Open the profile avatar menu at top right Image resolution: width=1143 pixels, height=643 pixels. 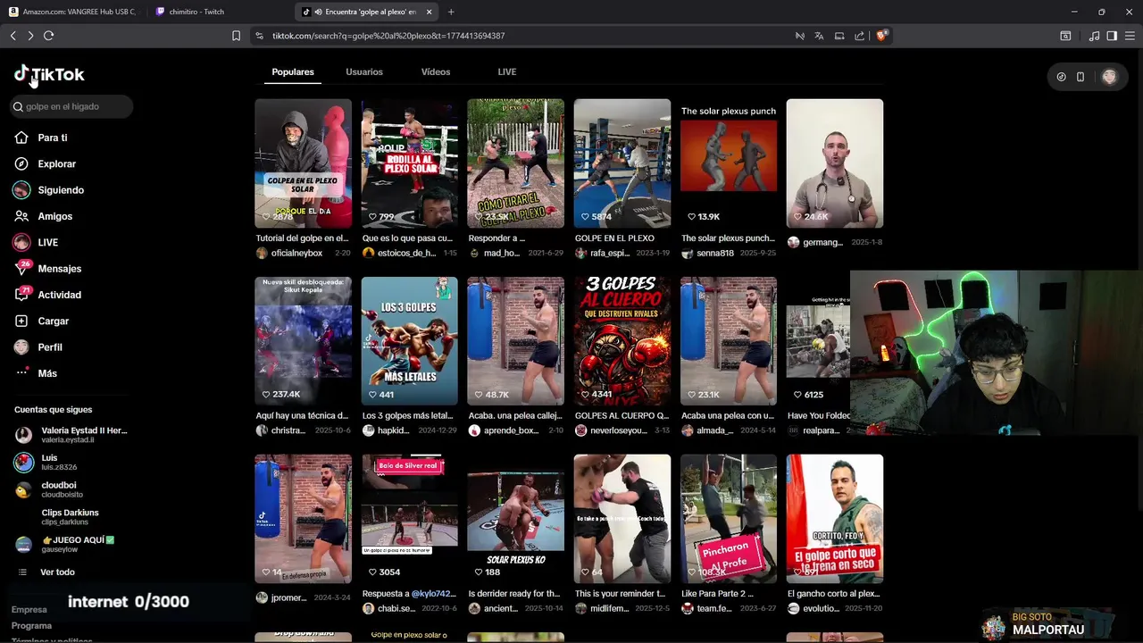point(1109,77)
